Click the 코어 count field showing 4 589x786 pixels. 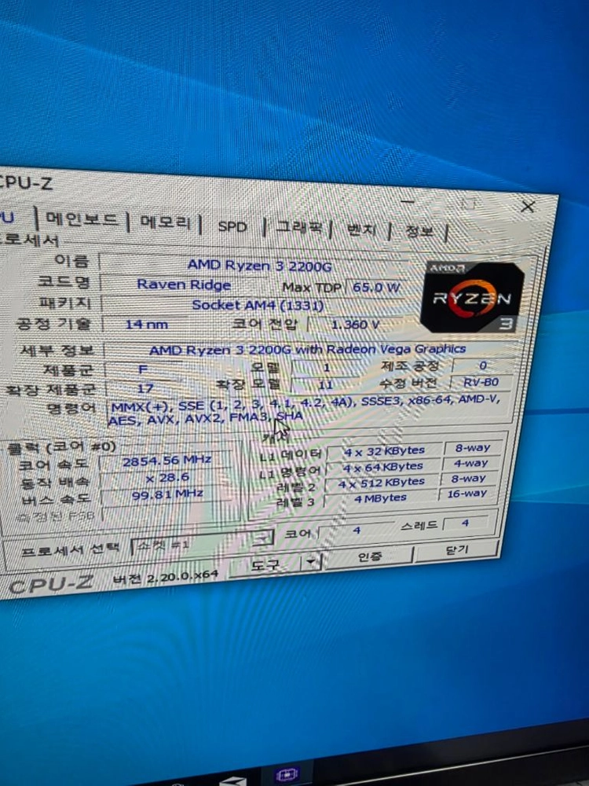point(356,529)
